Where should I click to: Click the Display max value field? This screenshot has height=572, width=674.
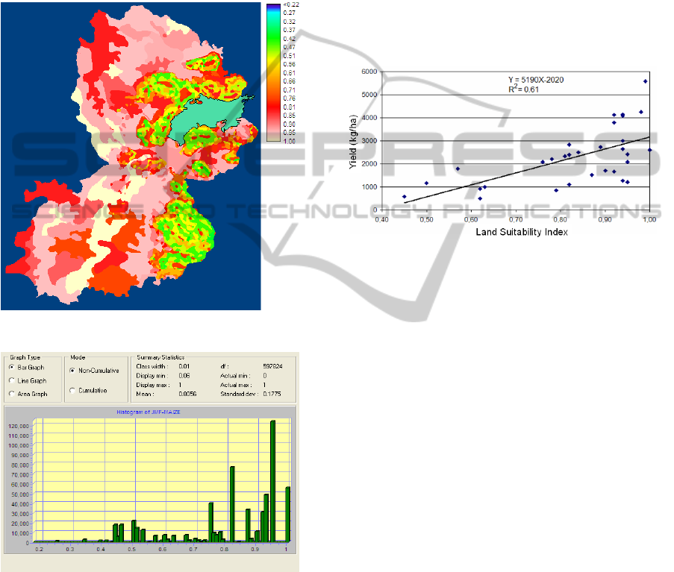(x=181, y=383)
